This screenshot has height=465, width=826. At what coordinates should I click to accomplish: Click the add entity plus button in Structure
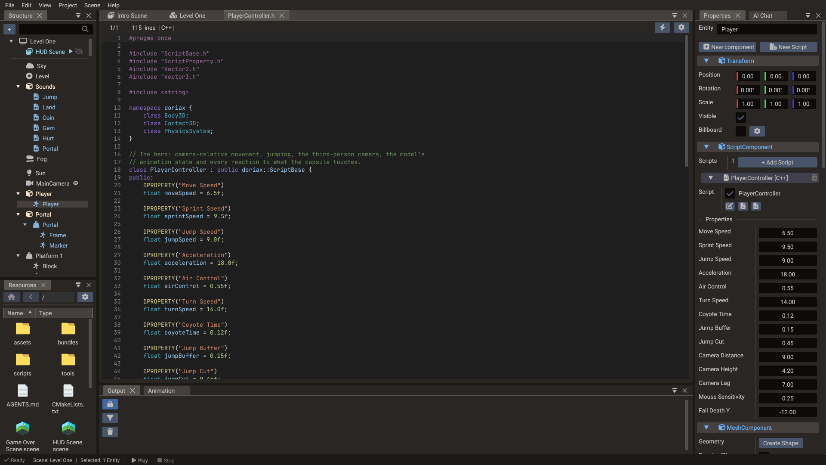click(9, 29)
